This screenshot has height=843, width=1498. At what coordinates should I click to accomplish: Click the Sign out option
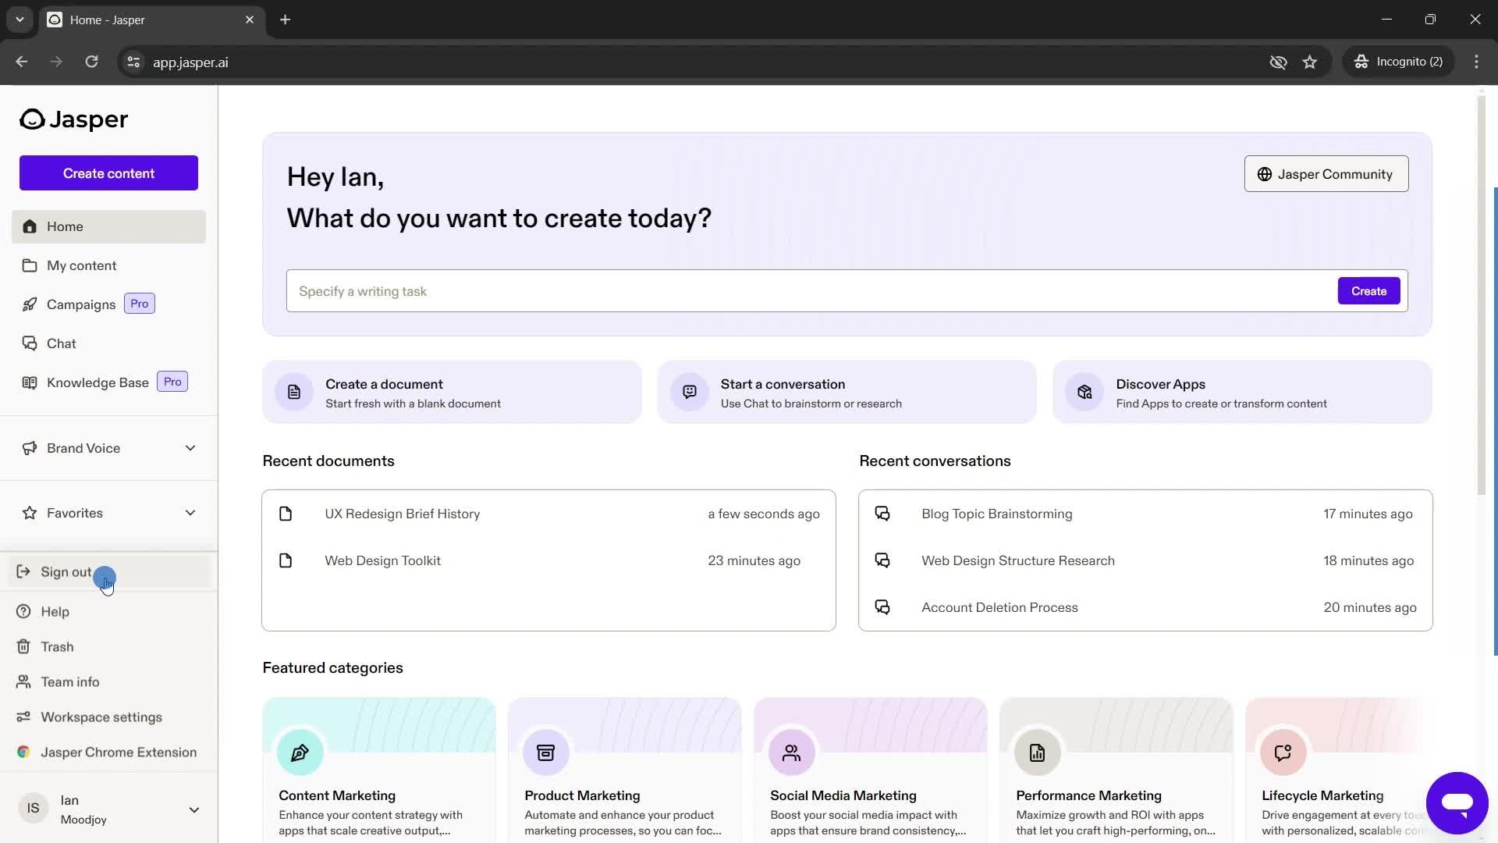pyautogui.click(x=66, y=571)
